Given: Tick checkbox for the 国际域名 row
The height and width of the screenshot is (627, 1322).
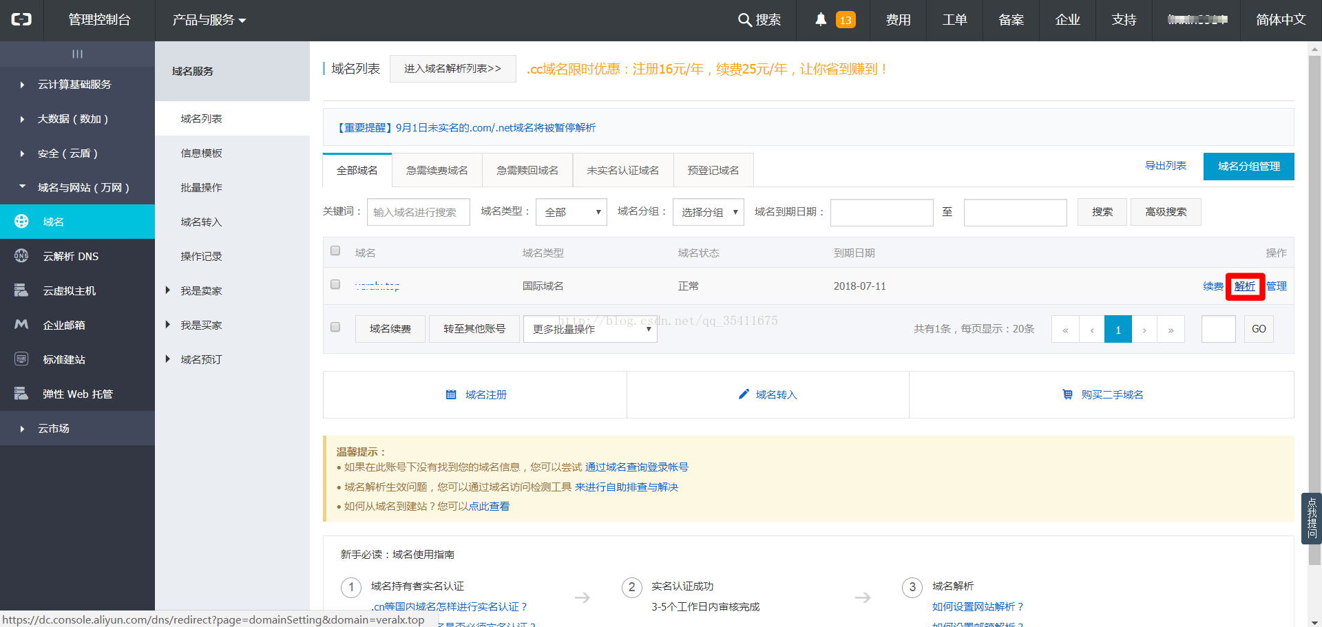Looking at the screenshot, I should pos(335,284).
